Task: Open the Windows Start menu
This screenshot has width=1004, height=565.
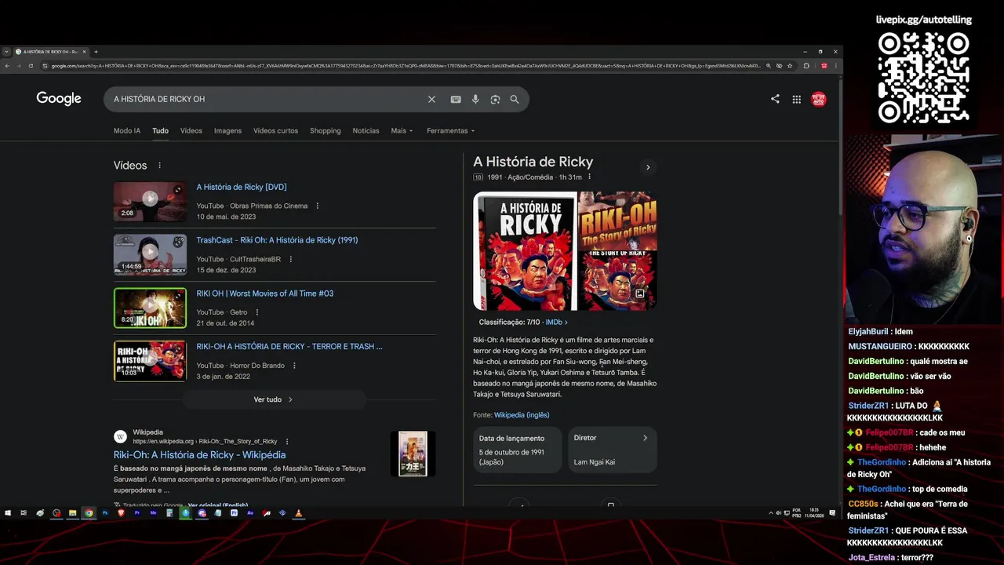Action: [x=8, y=513]
